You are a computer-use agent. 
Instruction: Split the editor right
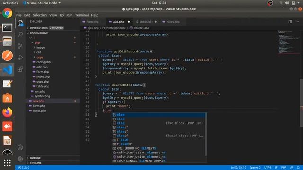[290, 22]
